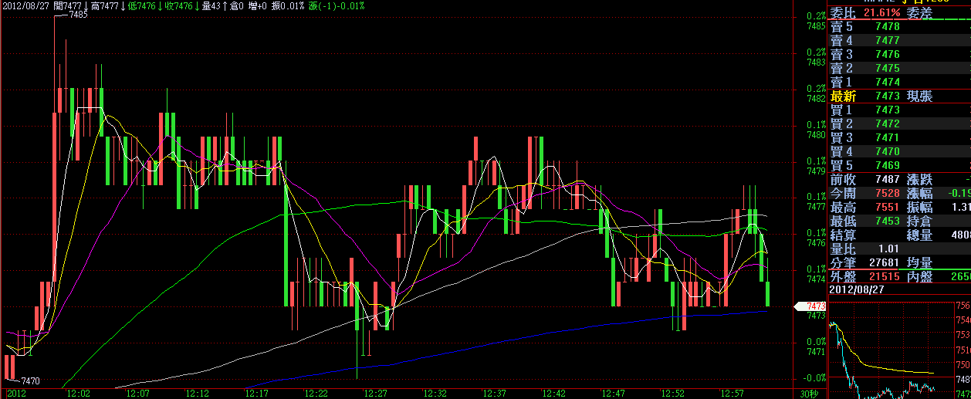Click the 12:47 time axis marker
The width and height of the screenshot is (971, 399).
(x=614, y=394)
